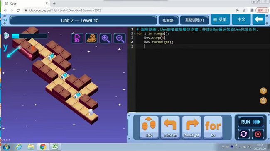Open the map location view icon
The width and height of the screenshot is (270, 151).
[x=91, y=38]
